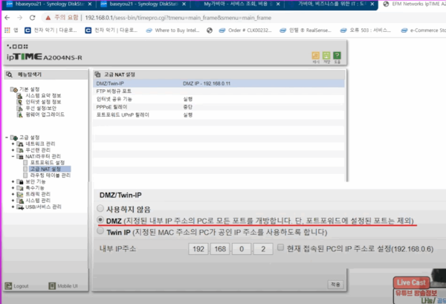Viewport: 446px width, 304px height.
Task: Open 포트포워드 설정 in the menu tree
Action: (48, 163)
